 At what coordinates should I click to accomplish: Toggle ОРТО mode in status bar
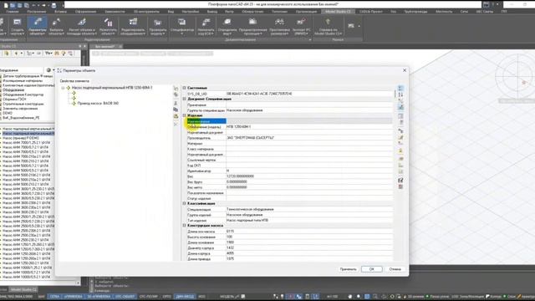click(167, 297)
